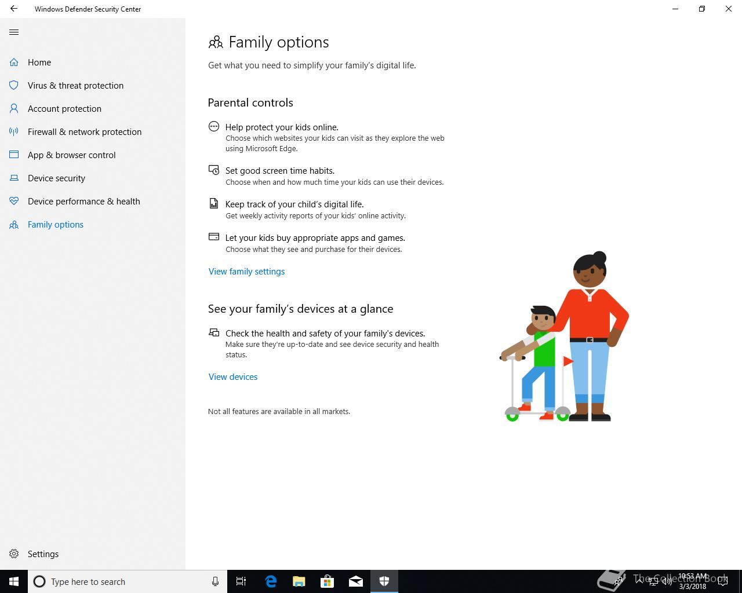
Task: Click the taskbar clock showing 3/3/2018
Action: pos(693,581)
